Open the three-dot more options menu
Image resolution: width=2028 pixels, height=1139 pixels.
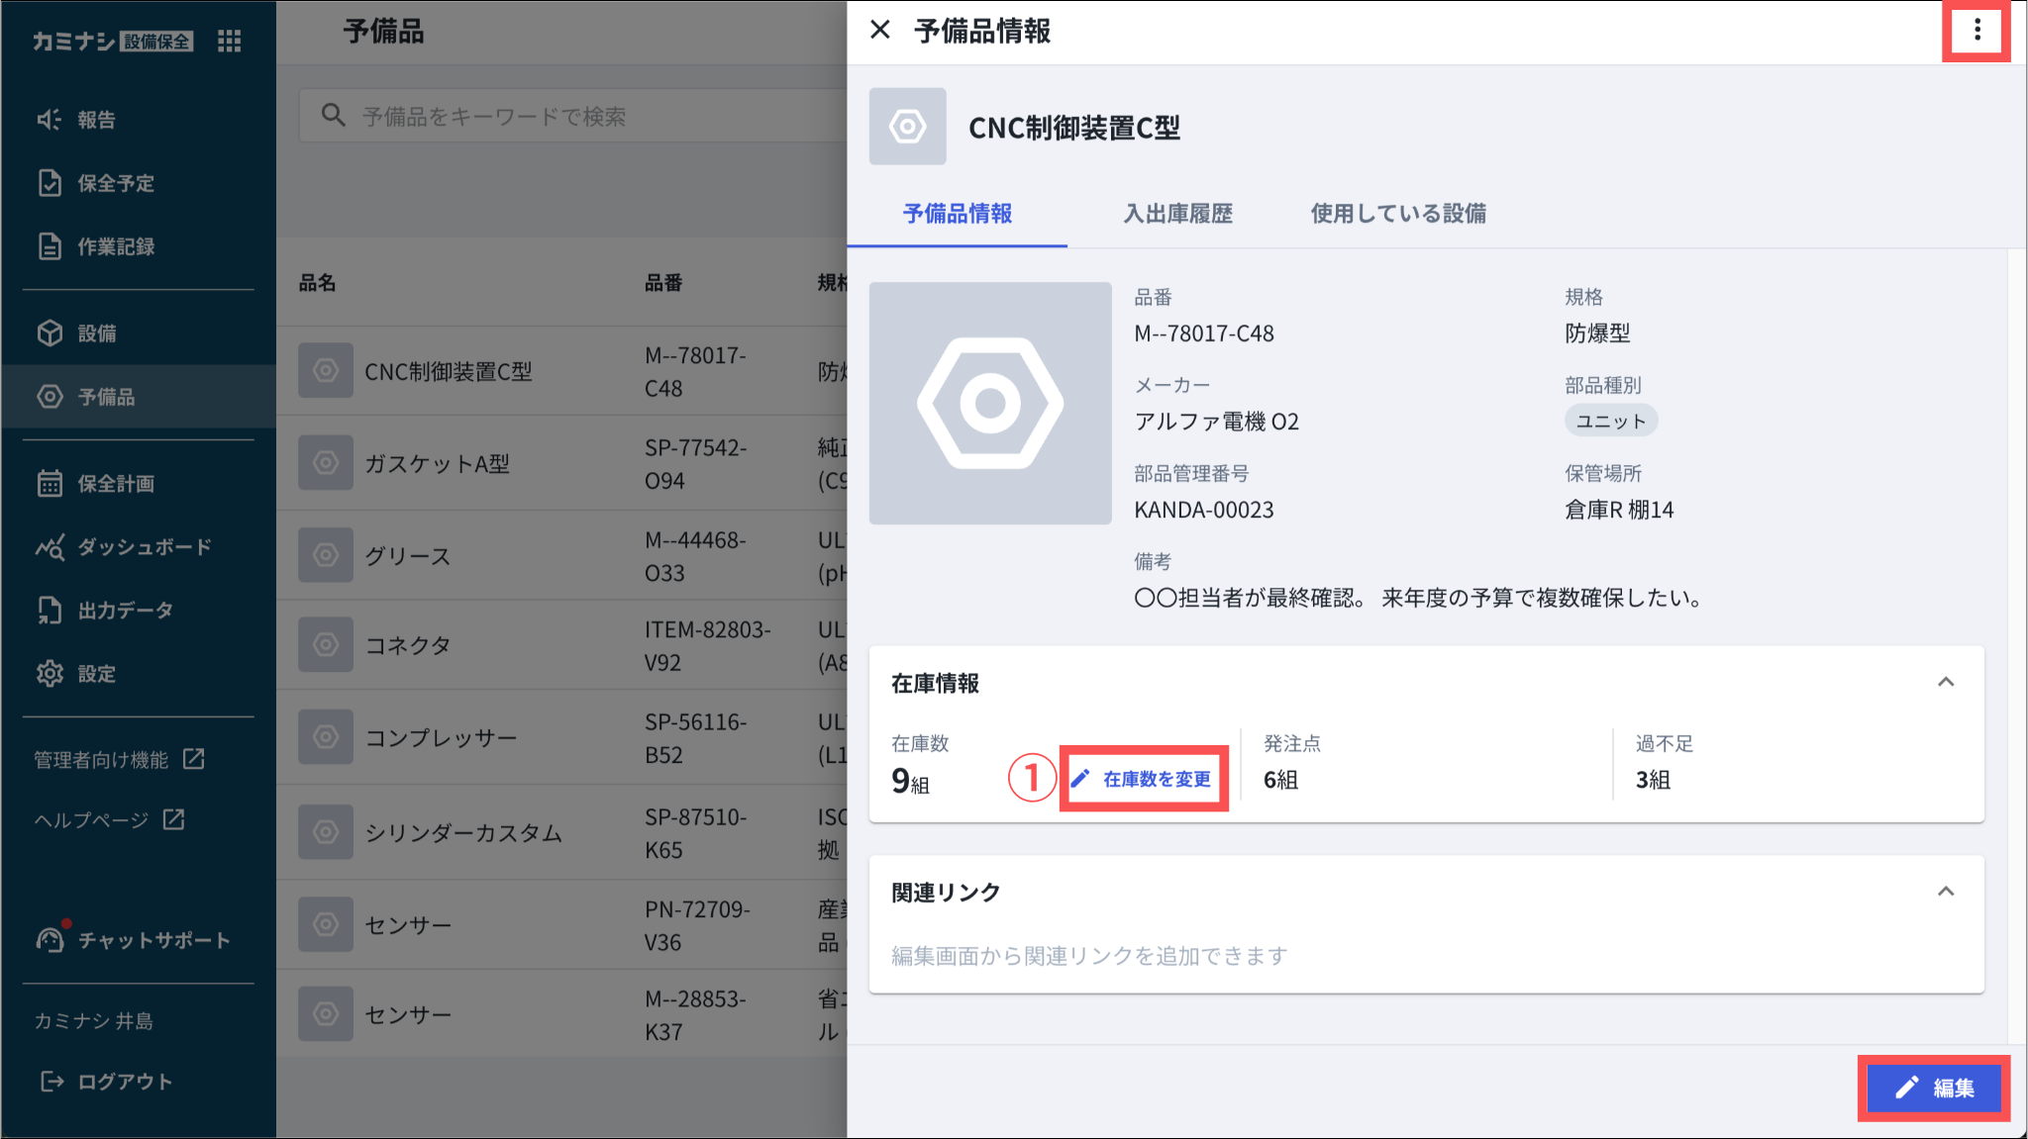pos(1977,31)
